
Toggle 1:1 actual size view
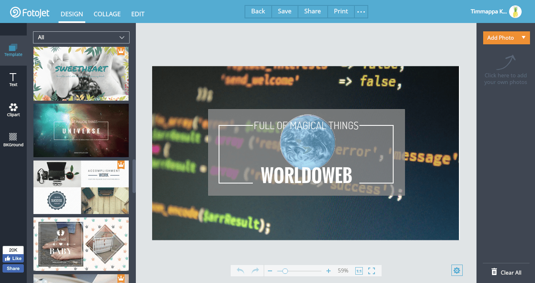[x=359, y=271]
